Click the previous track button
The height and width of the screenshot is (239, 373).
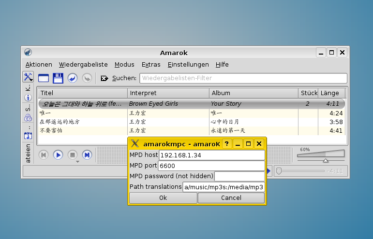44,155
